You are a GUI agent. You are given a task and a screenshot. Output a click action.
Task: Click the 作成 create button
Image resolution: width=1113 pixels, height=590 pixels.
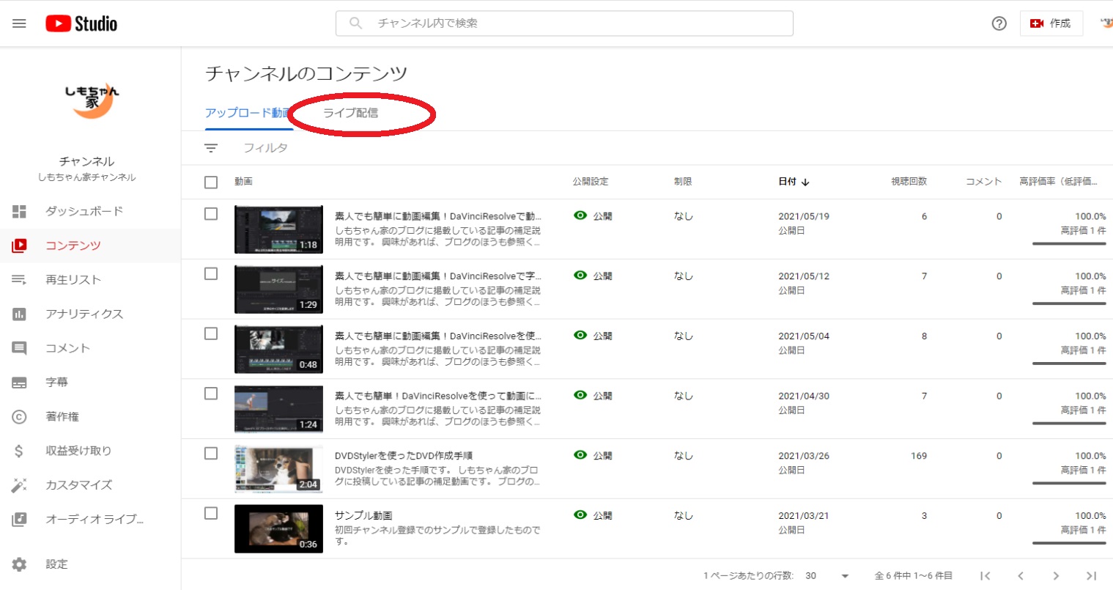[1051, 23]
